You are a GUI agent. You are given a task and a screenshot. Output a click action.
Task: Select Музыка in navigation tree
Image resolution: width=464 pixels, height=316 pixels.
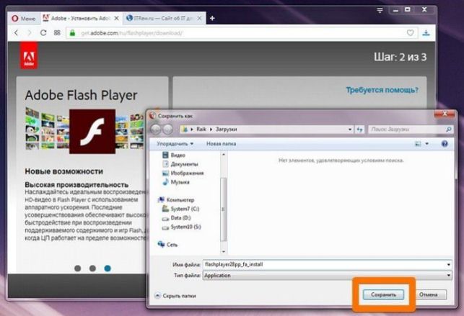[176, 182]
